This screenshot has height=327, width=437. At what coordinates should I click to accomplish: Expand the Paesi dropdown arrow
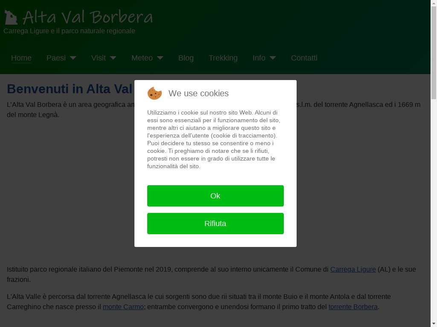pos(73,58)
